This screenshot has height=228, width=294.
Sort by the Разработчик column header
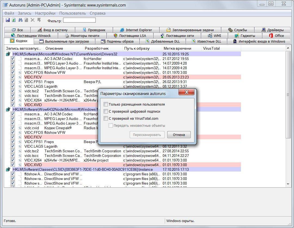point(102,49)
